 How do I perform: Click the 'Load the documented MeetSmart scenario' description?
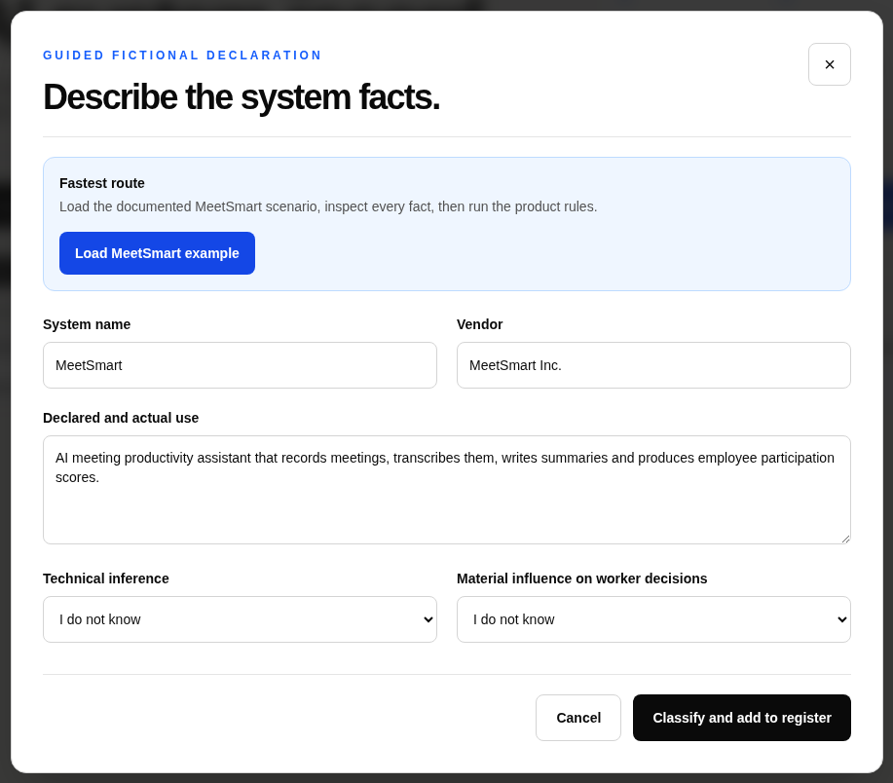(x=328, y=206)
